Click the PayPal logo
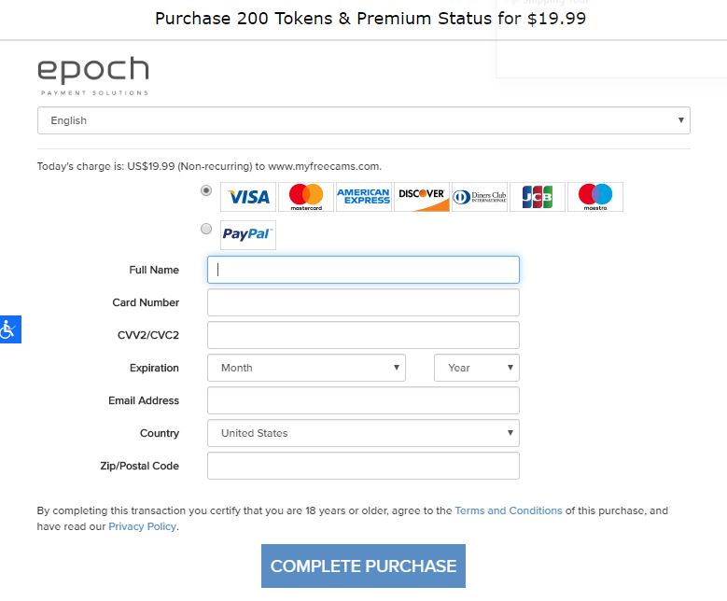The image size is (727, 601). (x=248, y=235)
